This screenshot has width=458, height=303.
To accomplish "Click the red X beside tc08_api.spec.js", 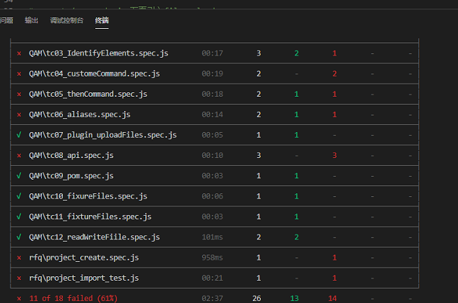I will coord(19,155).
